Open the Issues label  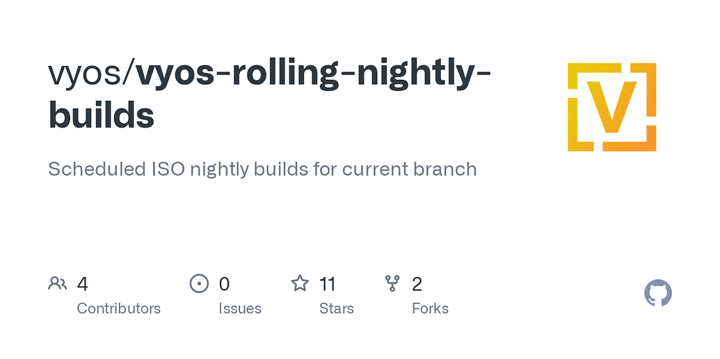point(240,308)
